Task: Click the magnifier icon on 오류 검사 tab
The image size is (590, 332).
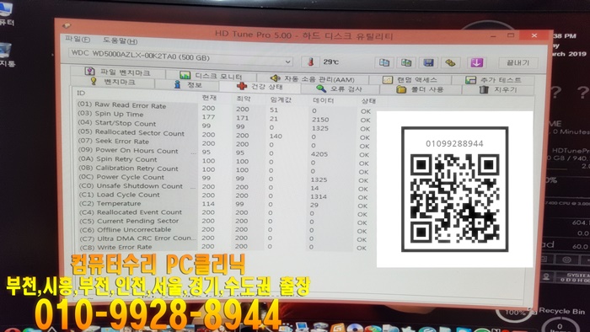Action: 320,88
